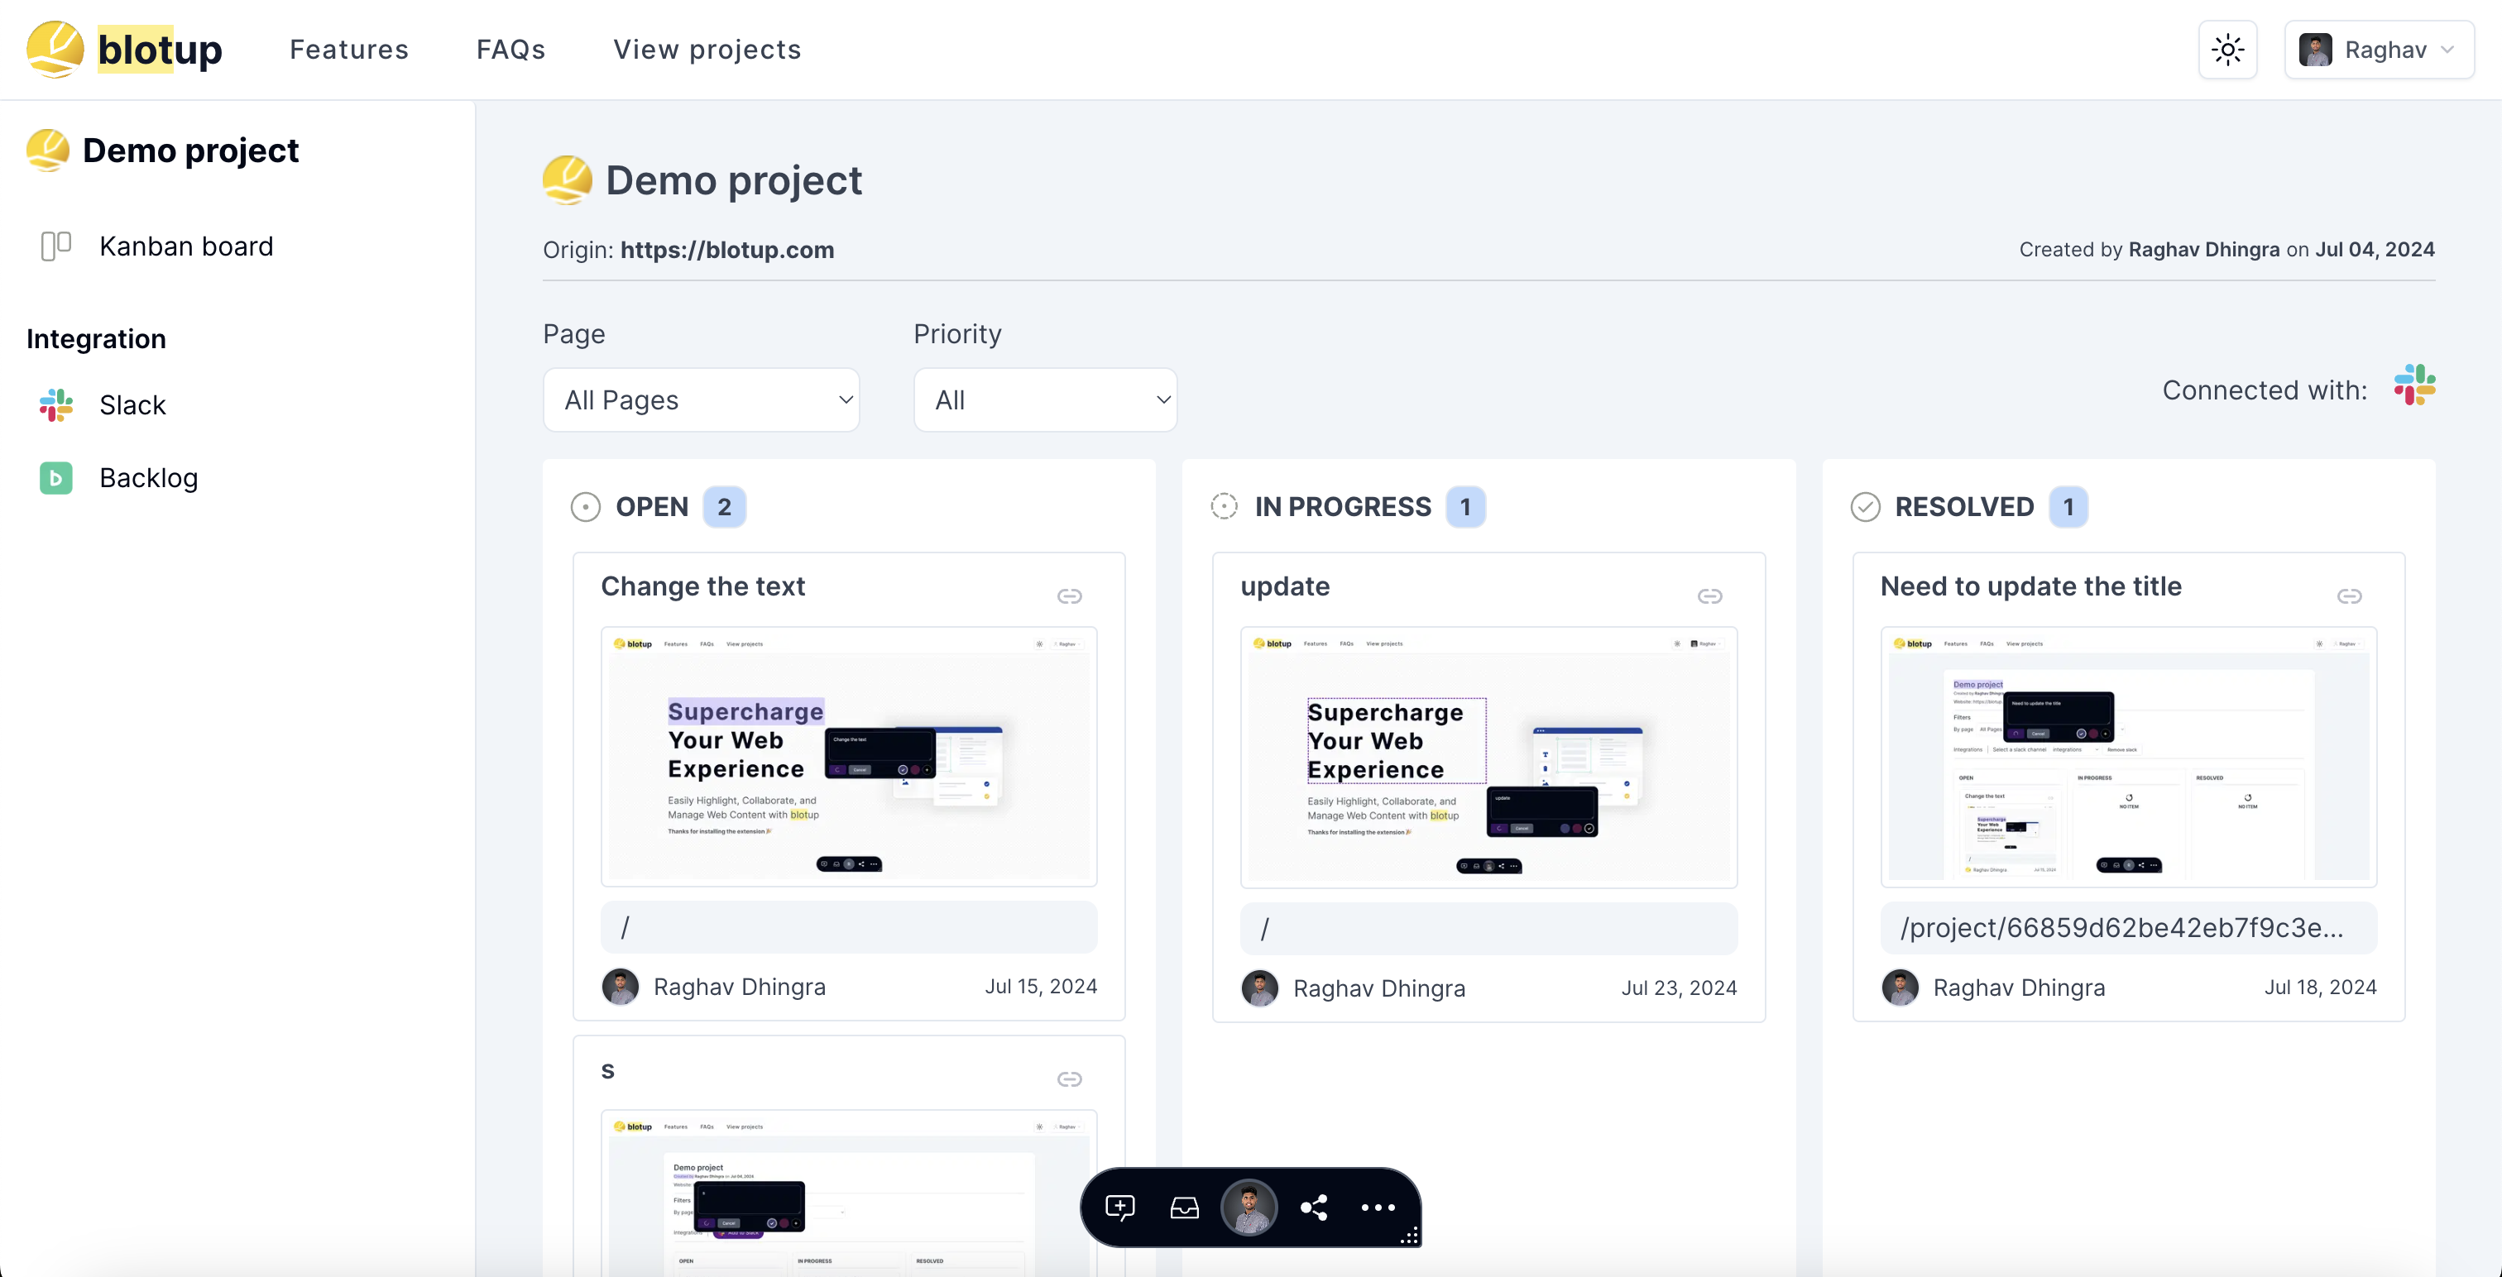Viewport: 2502px width, 1277px height.
Task: Open the Raghav user menu dropdown
Action: 2378,50
